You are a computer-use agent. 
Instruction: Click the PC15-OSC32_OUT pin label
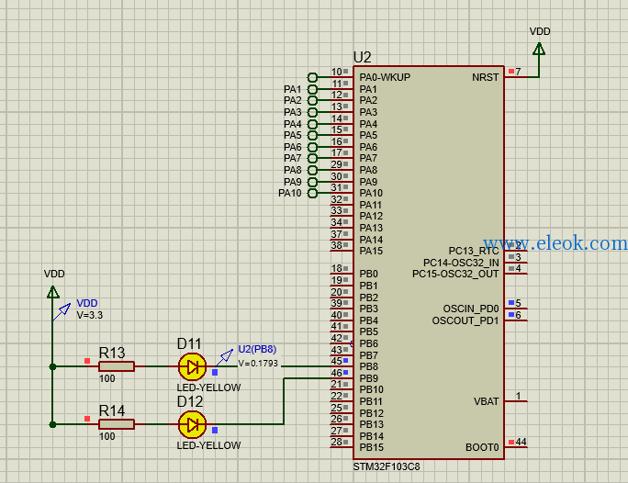coord(455,274)
